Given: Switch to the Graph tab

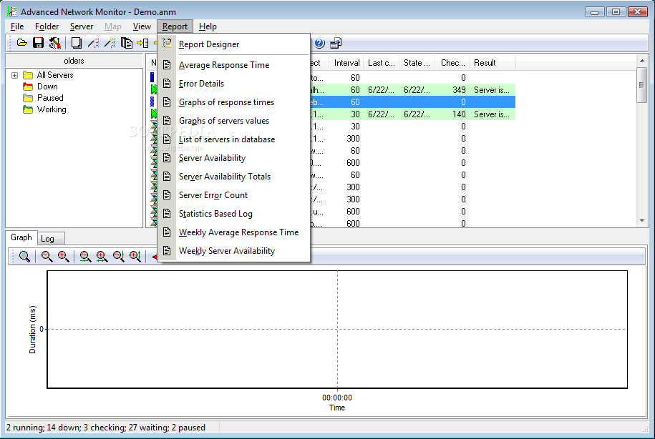Looking at the screenshot, I should 21,237.
